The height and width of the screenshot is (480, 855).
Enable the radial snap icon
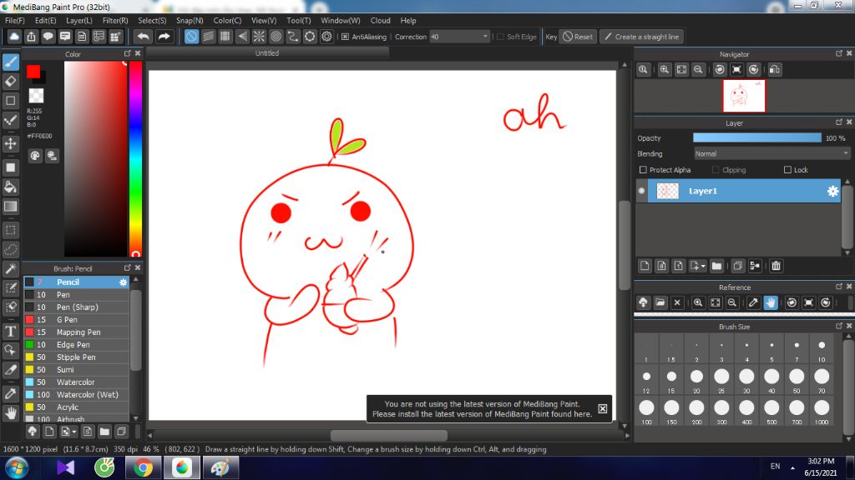click(259, 37)
